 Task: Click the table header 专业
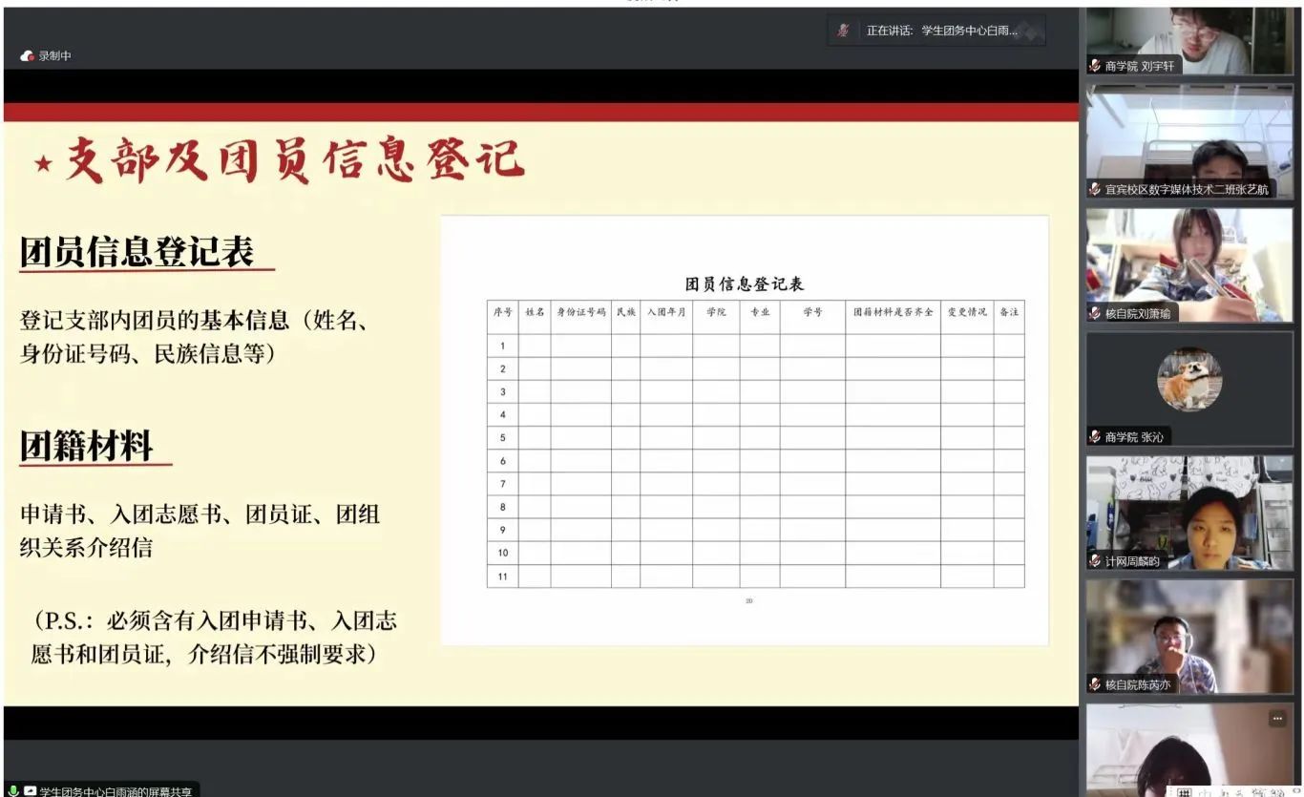click(760, 312)
